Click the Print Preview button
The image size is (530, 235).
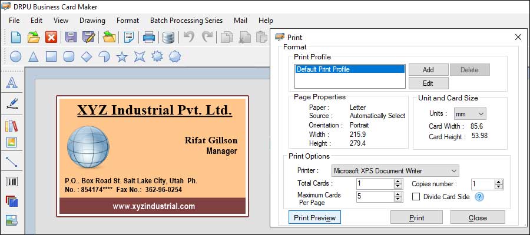[314, 217]
